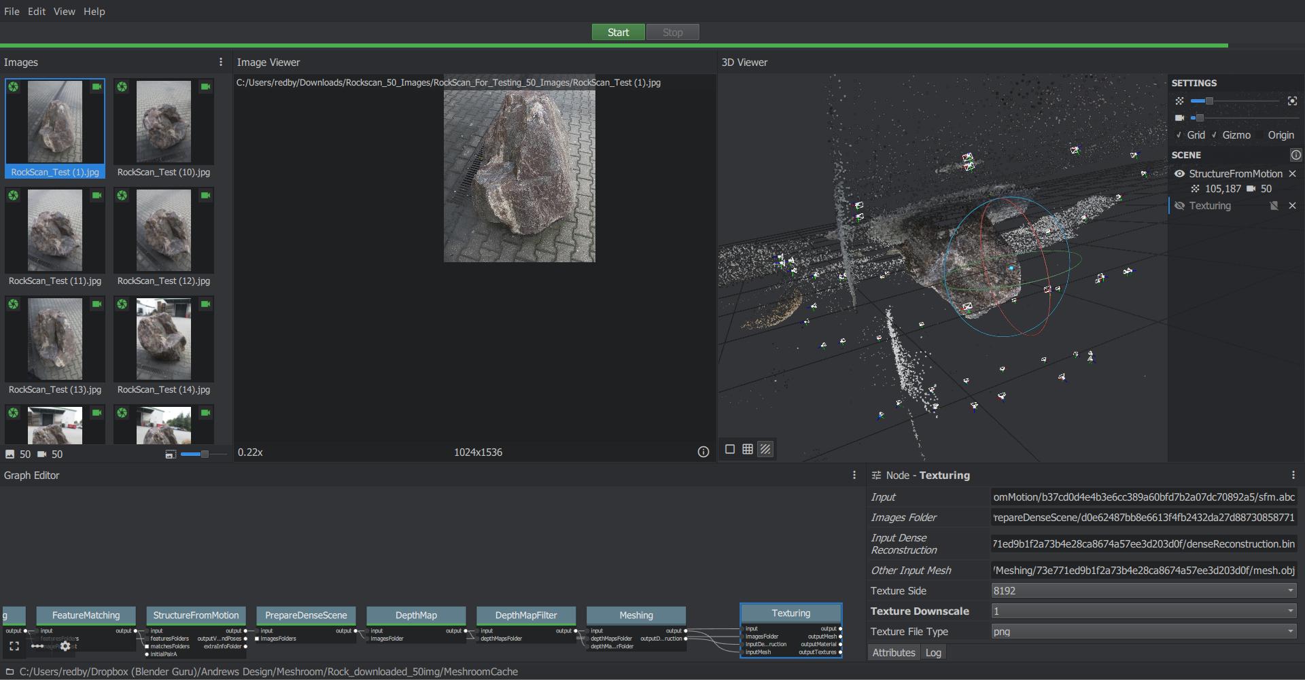Select the wireframe render mode icon
Screen dimensions: 1305x680
coord(748,449)
